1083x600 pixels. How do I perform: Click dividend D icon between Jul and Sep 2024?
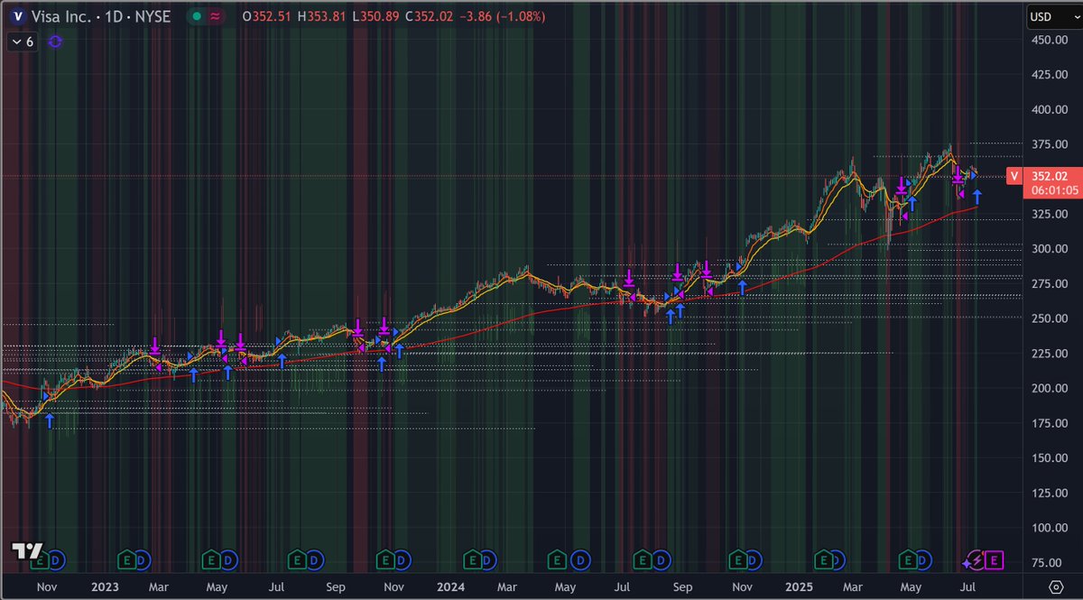tap(662, 561)
